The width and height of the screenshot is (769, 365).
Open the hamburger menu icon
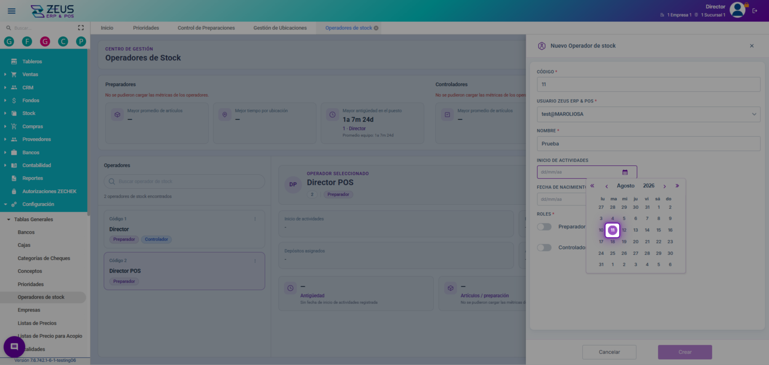click(x=11, y=11)
